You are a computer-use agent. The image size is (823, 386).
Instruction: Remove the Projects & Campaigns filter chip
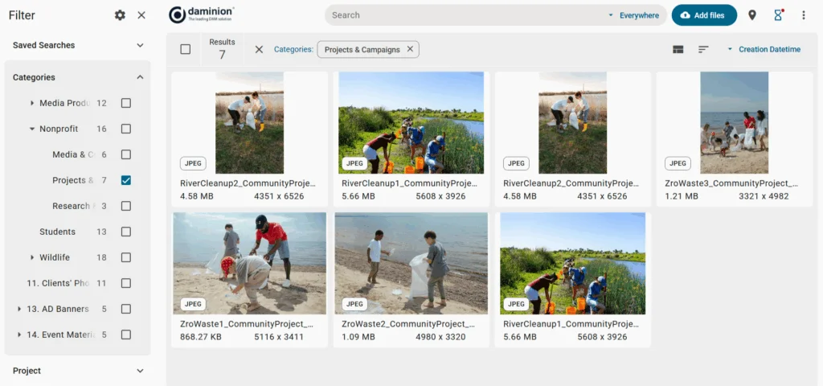click(410, 49)
